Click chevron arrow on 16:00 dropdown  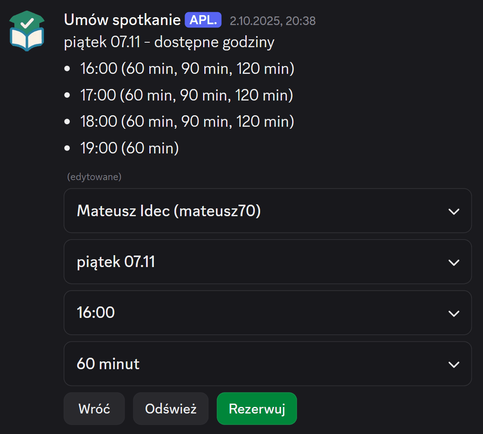click(x=453, y=313)
